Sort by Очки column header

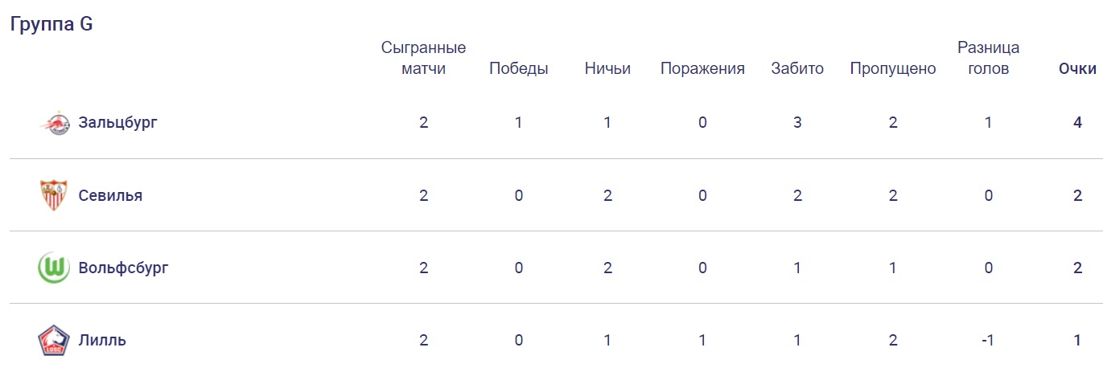1077,68
